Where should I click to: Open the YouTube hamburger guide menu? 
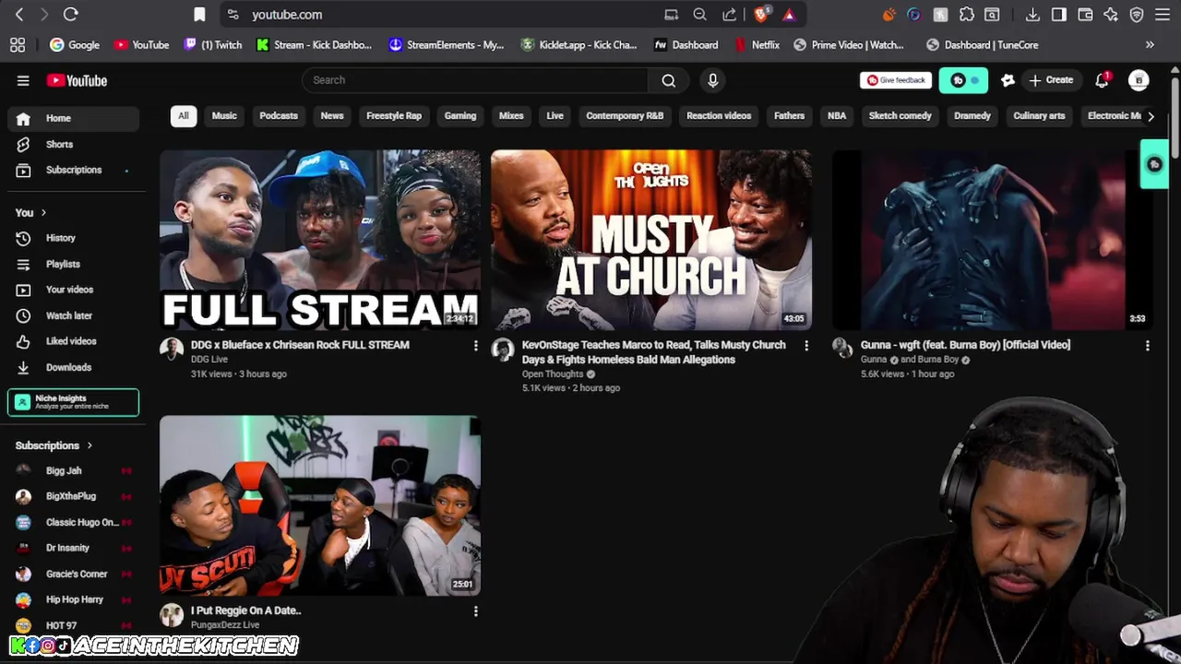(23, 80)
